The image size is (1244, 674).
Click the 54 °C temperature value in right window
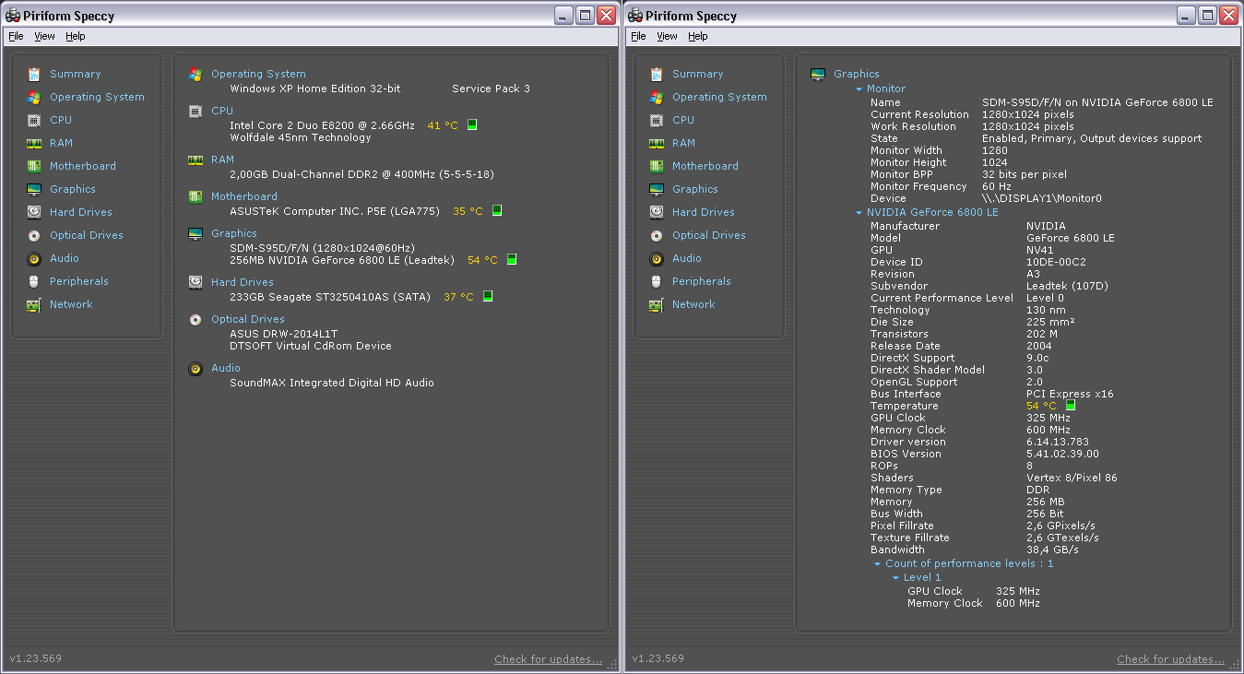[1041, 406]
